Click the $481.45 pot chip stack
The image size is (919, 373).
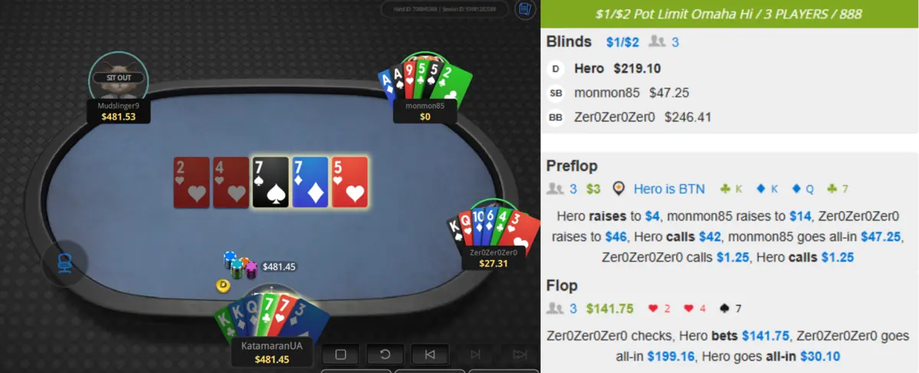click(x=240, y=265)
